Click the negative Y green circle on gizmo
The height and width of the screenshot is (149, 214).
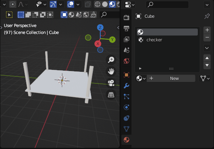click(88, 37)
